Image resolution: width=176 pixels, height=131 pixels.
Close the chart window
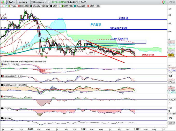[x=174, y=2]
